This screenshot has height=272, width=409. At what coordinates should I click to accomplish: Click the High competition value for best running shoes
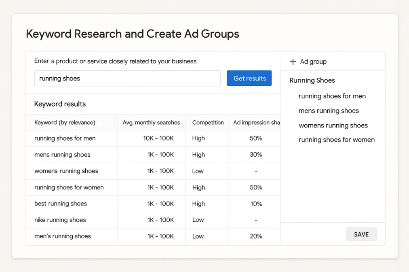coord(198,204)
